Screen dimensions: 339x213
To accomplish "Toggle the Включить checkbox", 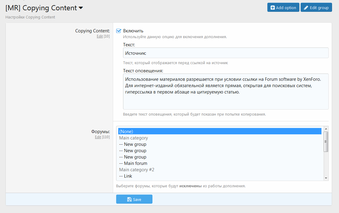I will click(x=119, y=31).
